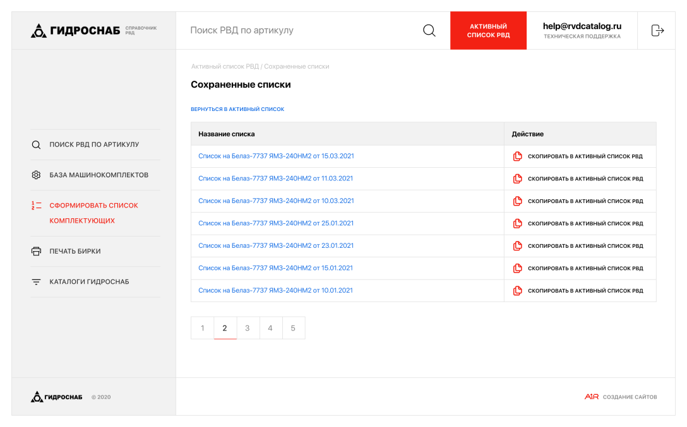Click Вернуться в активный список link
The width and height of the screenshot is (687, 427).
(237, 109)
